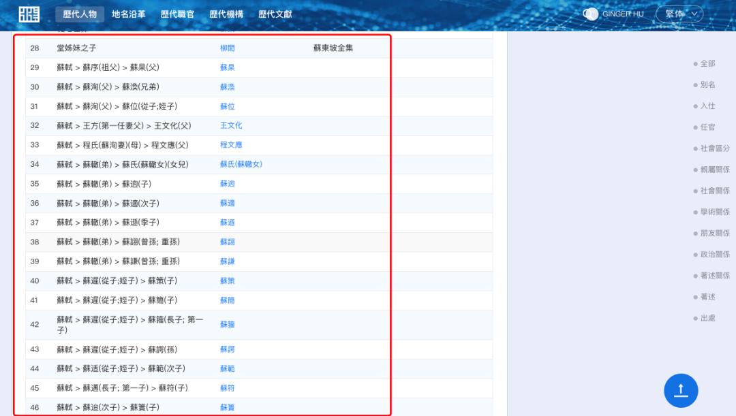Jump to 學術關係 section in the side index

pyautogui.click(x=715, y=212)
